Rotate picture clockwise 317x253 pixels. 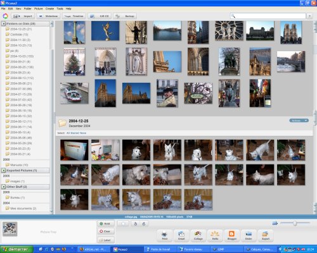click(144, 224)
